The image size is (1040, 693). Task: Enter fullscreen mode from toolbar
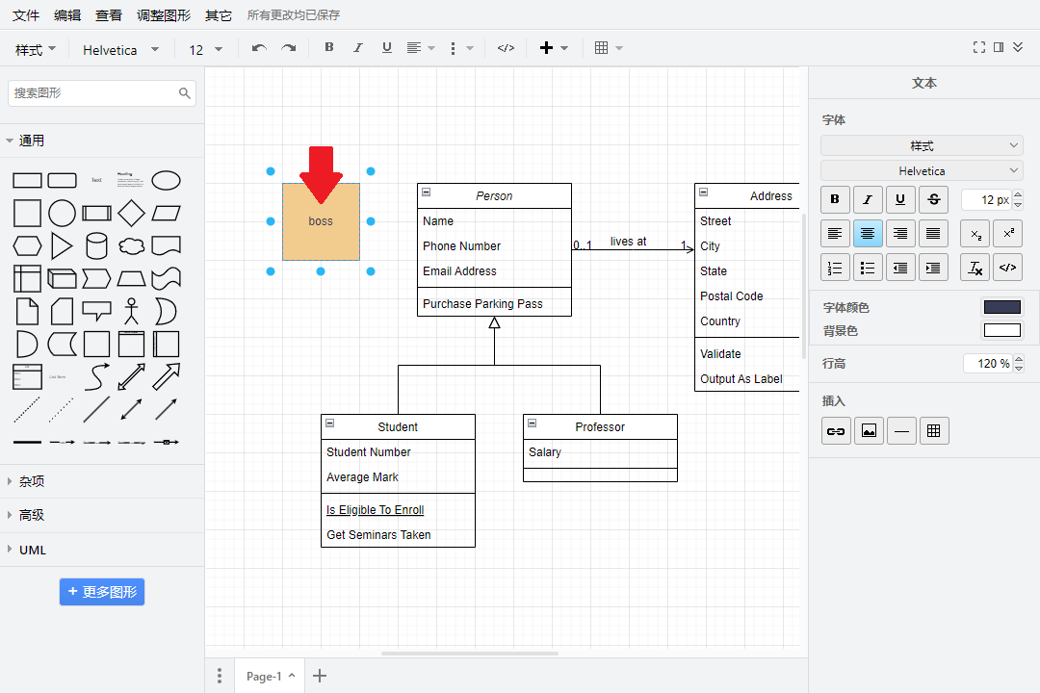tap(979, 47)
